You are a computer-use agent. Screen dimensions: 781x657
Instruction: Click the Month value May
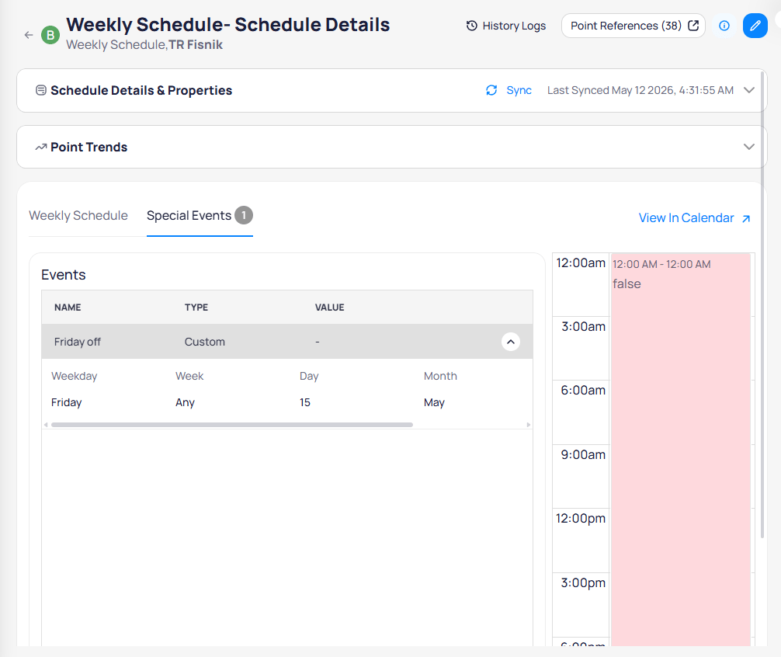[x=434, y=402]
